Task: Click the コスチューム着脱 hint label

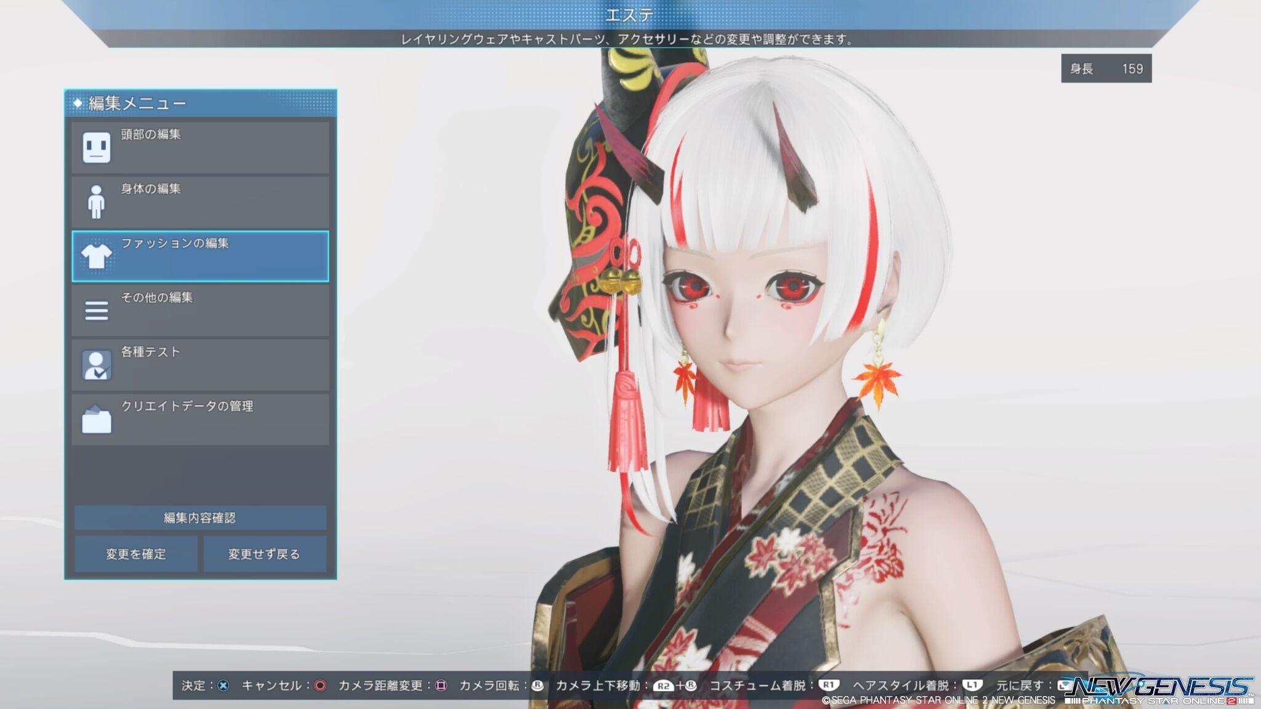Action: [757, 686]
